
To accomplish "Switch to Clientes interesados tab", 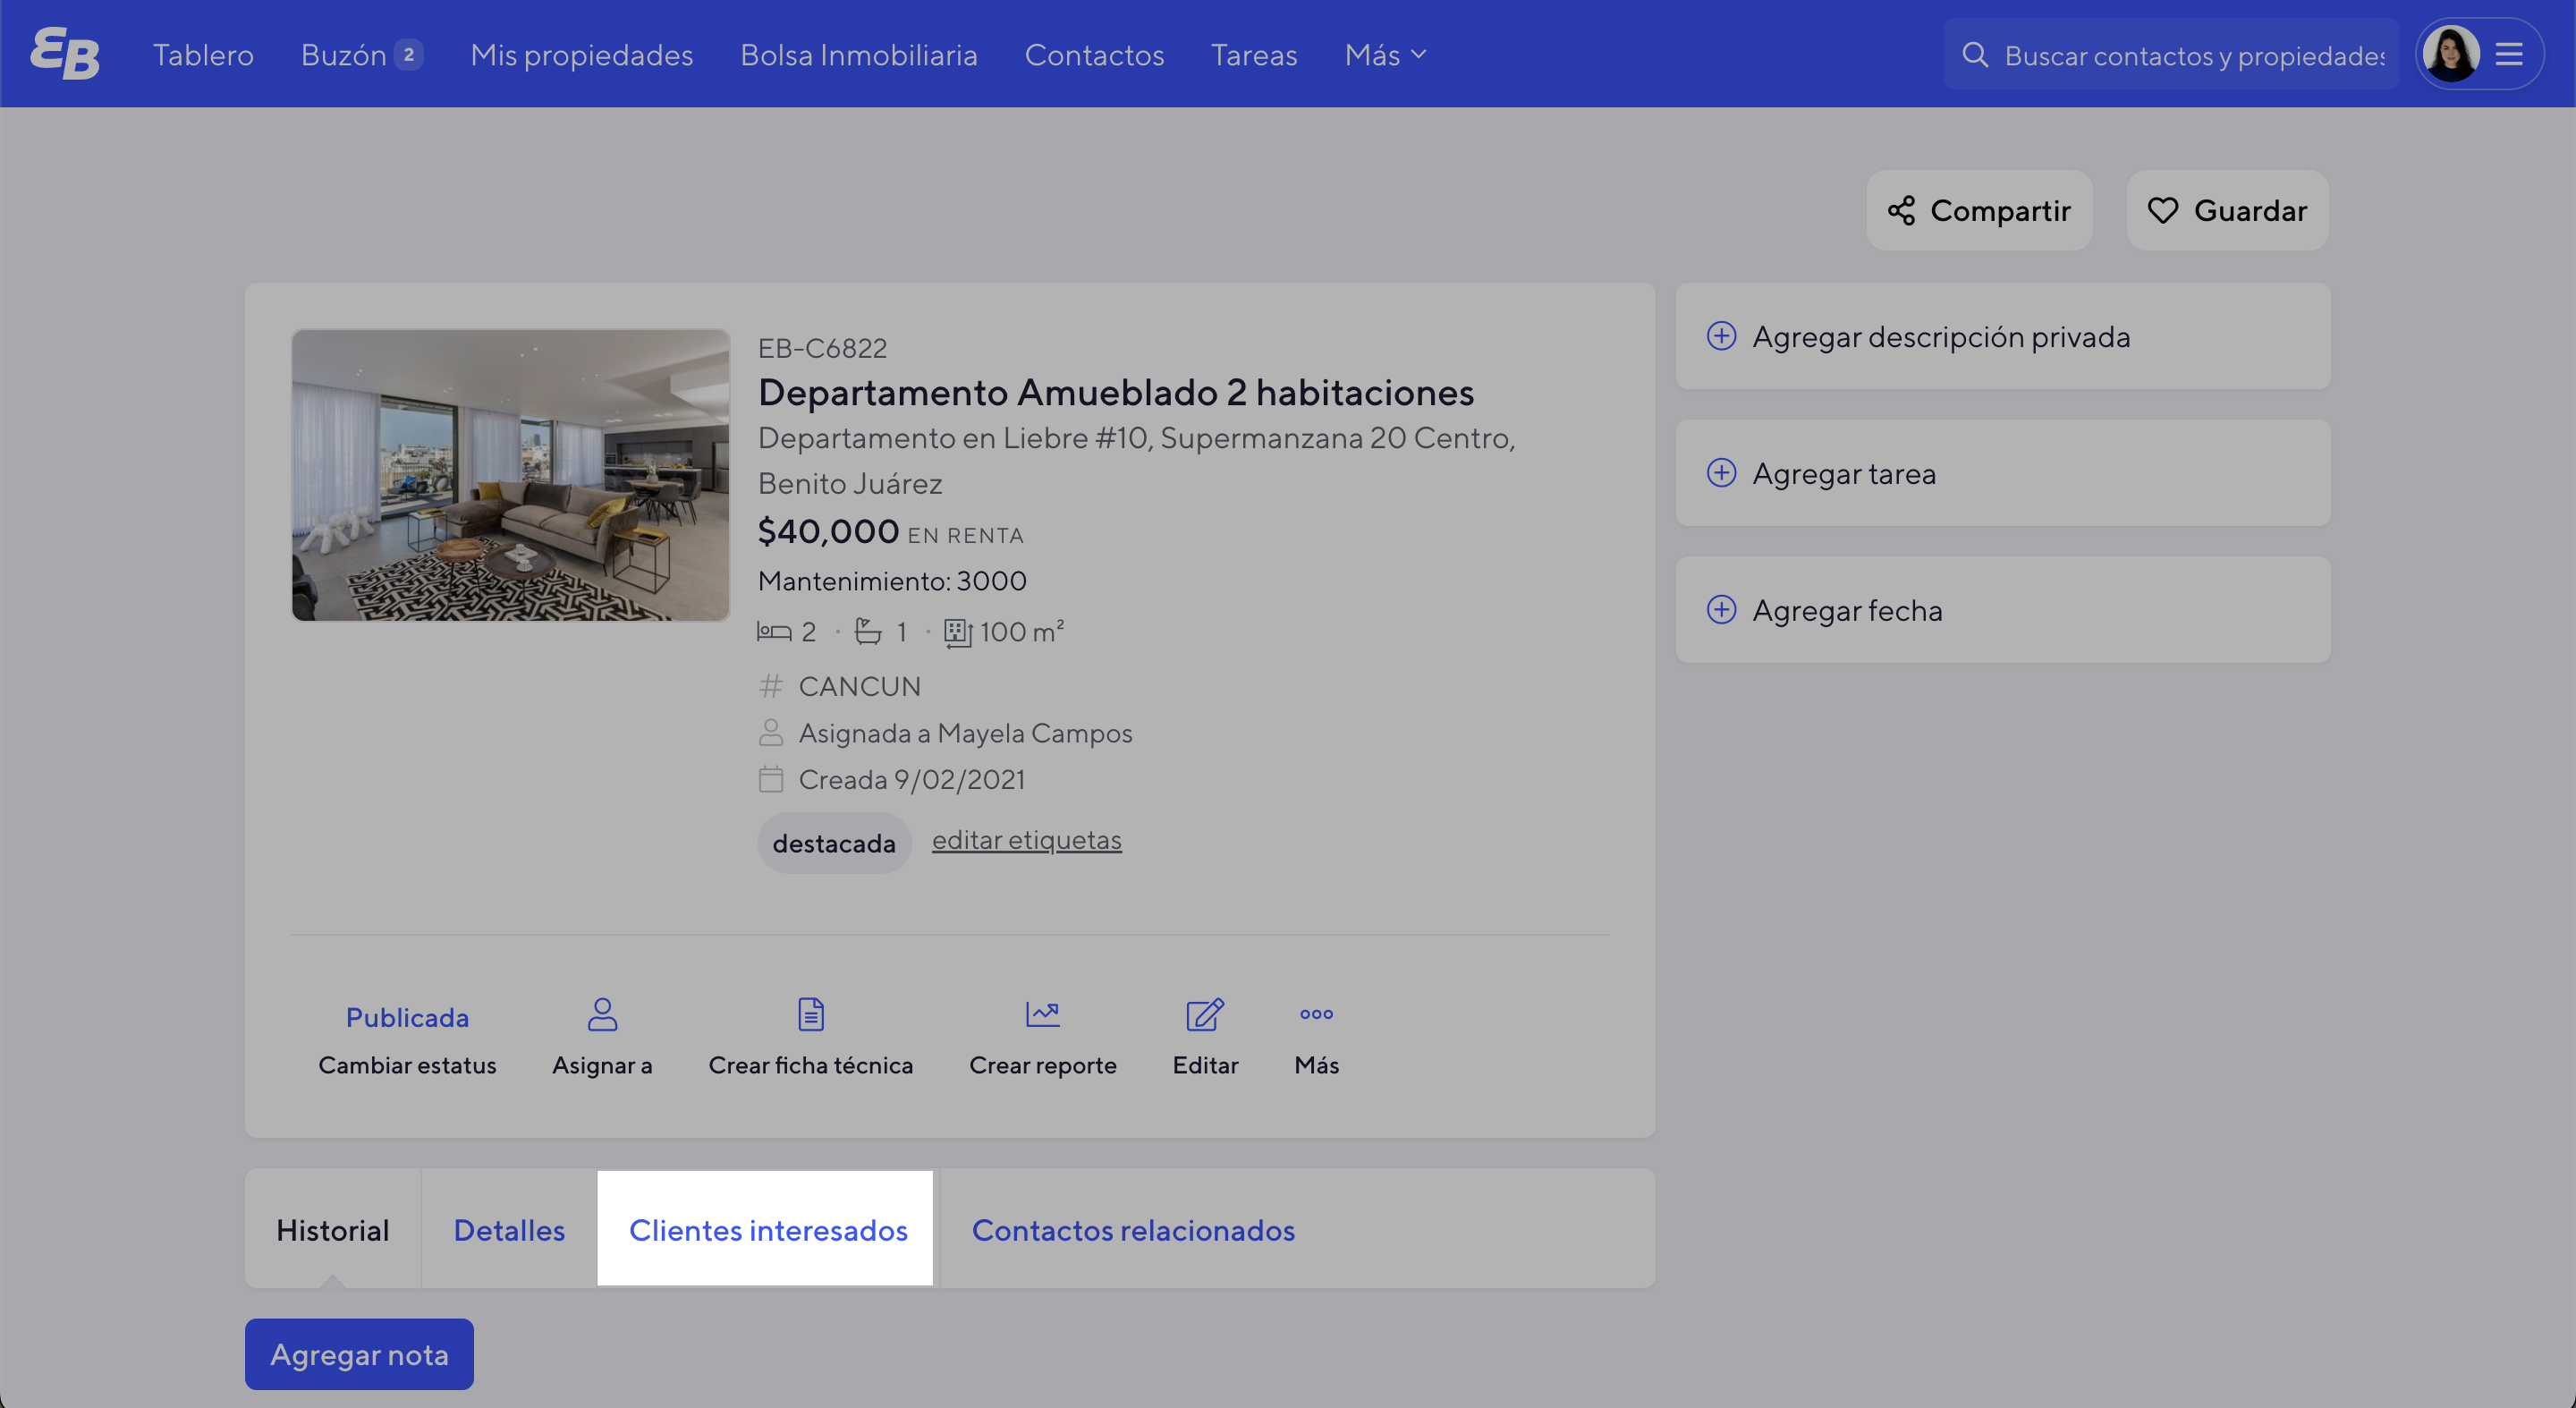I will pyautogui.click(x=767, y=1229).
